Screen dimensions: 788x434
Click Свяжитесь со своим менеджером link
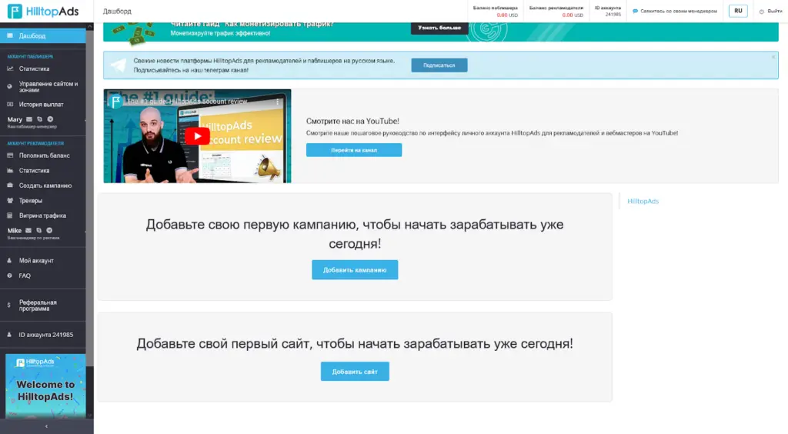pos(679,11)
